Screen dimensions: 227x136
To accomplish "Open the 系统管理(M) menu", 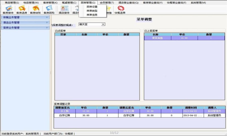I will [198, 3].
